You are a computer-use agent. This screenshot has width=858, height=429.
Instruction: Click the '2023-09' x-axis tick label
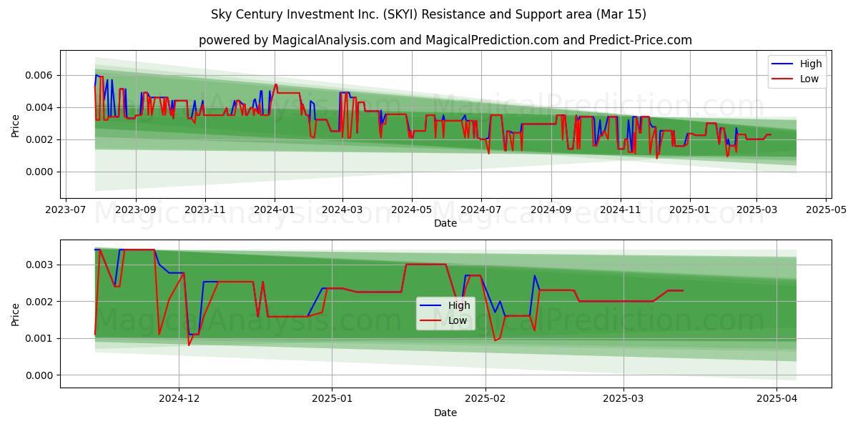click(x=135, y=211)
